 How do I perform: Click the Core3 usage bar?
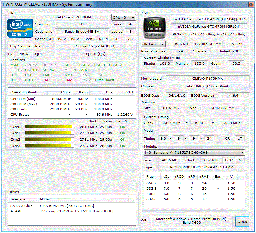tap(50, 146)
